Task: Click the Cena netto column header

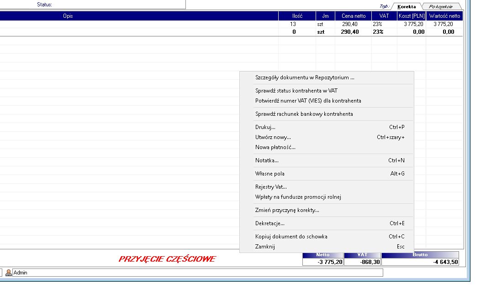Action: tap(353, 16)
